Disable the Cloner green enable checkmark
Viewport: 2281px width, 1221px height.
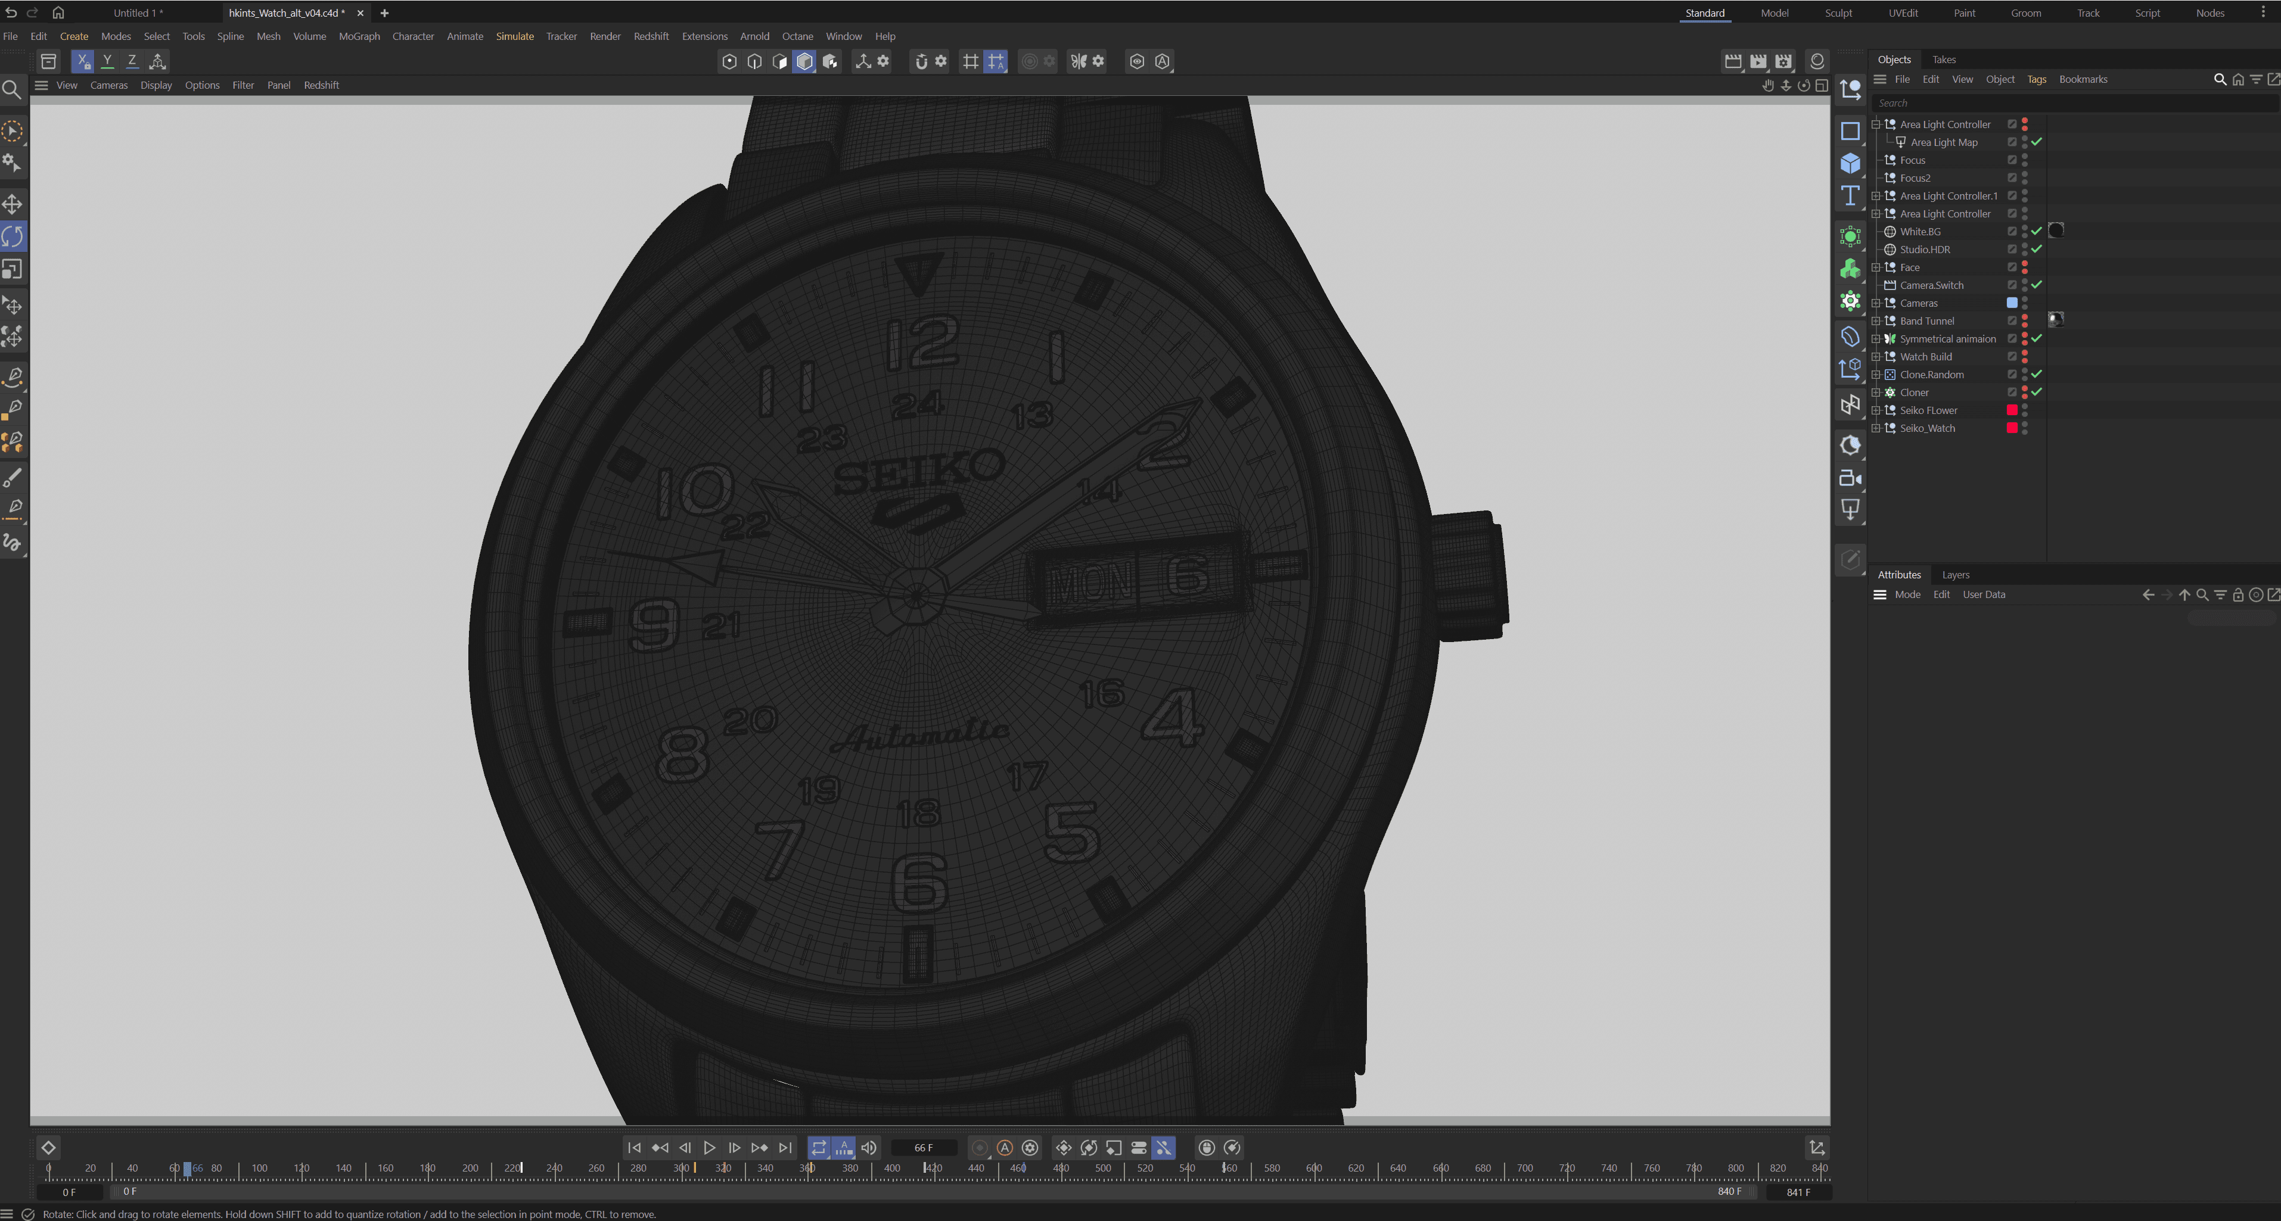click(2037, 392)
